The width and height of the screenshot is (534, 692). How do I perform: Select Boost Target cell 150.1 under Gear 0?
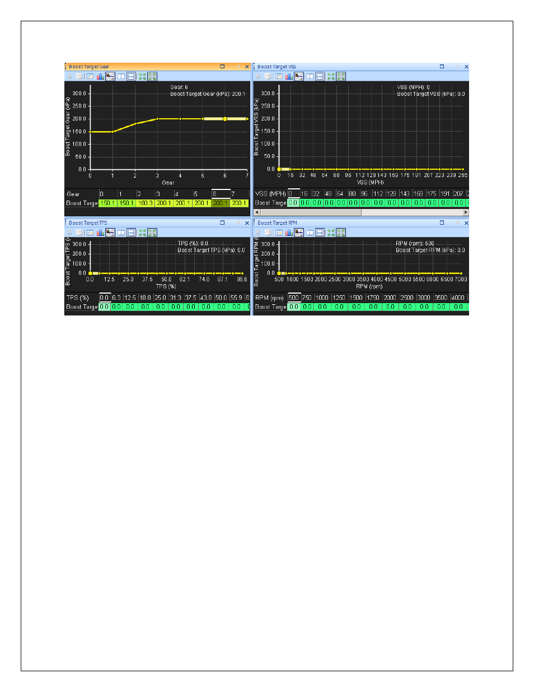pyautogui.click(x=107, y=203)
